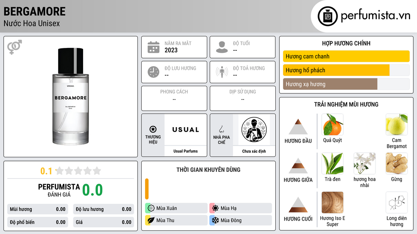Click the Hương cam chanh accord bar

[346, 56]
